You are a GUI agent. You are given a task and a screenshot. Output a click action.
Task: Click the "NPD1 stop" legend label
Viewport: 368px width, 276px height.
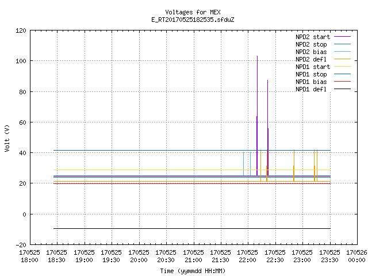coord(311,74)
